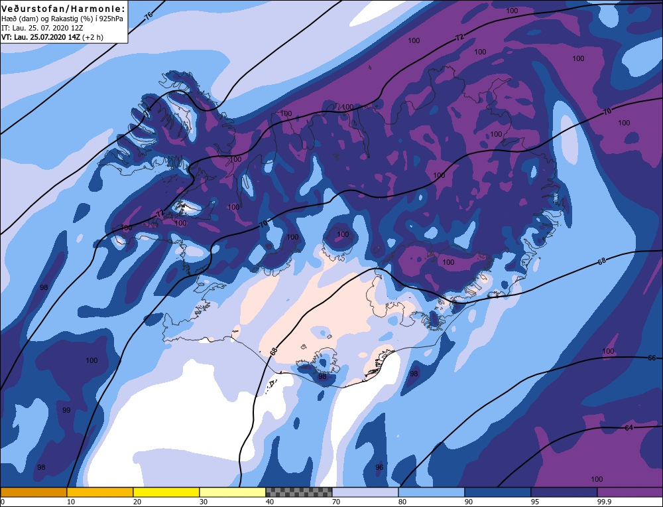Click the legend tick label '70'

pos(336,502)
